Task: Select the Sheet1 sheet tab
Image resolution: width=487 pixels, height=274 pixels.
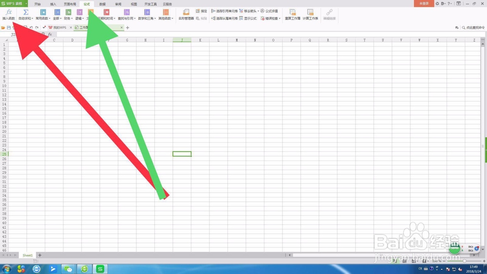Action: coord(27,255)
